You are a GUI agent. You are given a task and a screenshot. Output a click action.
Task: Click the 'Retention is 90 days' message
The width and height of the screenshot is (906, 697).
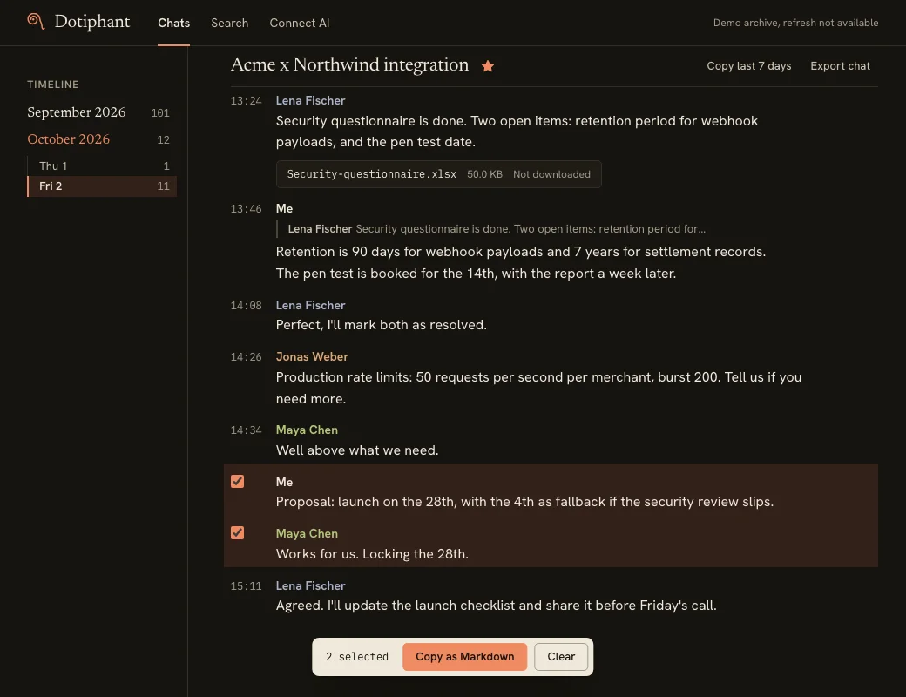coord(521,262)
